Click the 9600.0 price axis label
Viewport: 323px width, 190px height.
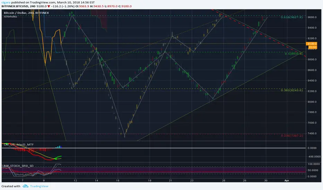coord(312,17)
